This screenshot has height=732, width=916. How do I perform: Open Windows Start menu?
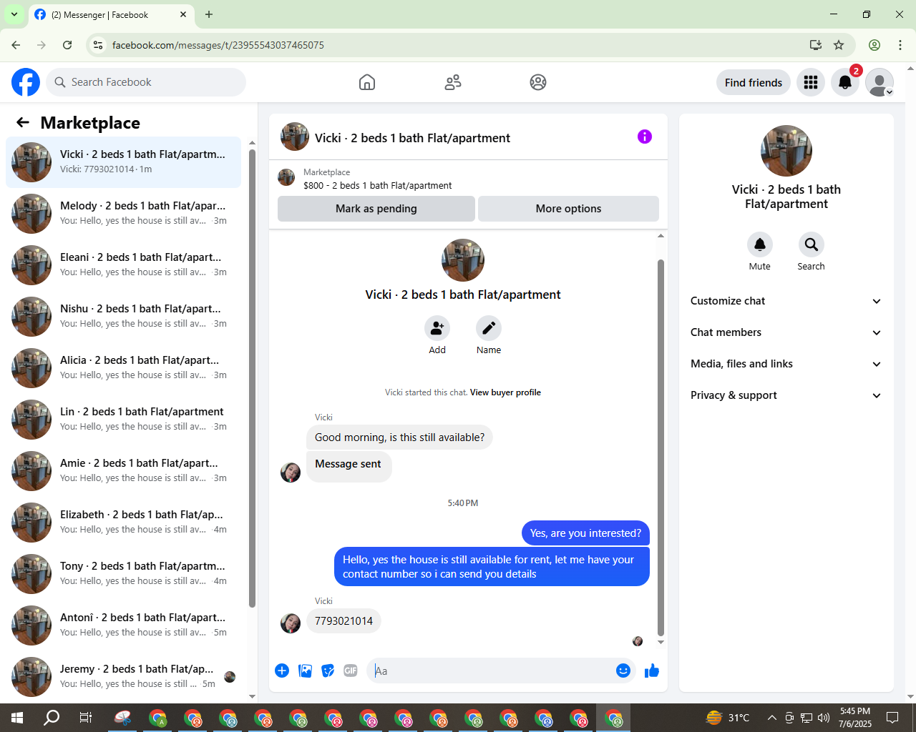point(17,718)
